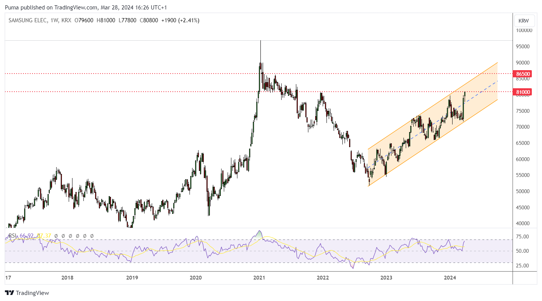The height and width of the screenshot is (301, 542).
Task: Click the RSI 75.00 scale label
Action: [x=523, y=236]
